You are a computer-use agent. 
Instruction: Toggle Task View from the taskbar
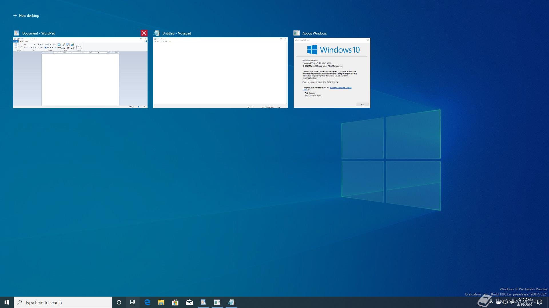click(133, 302)
